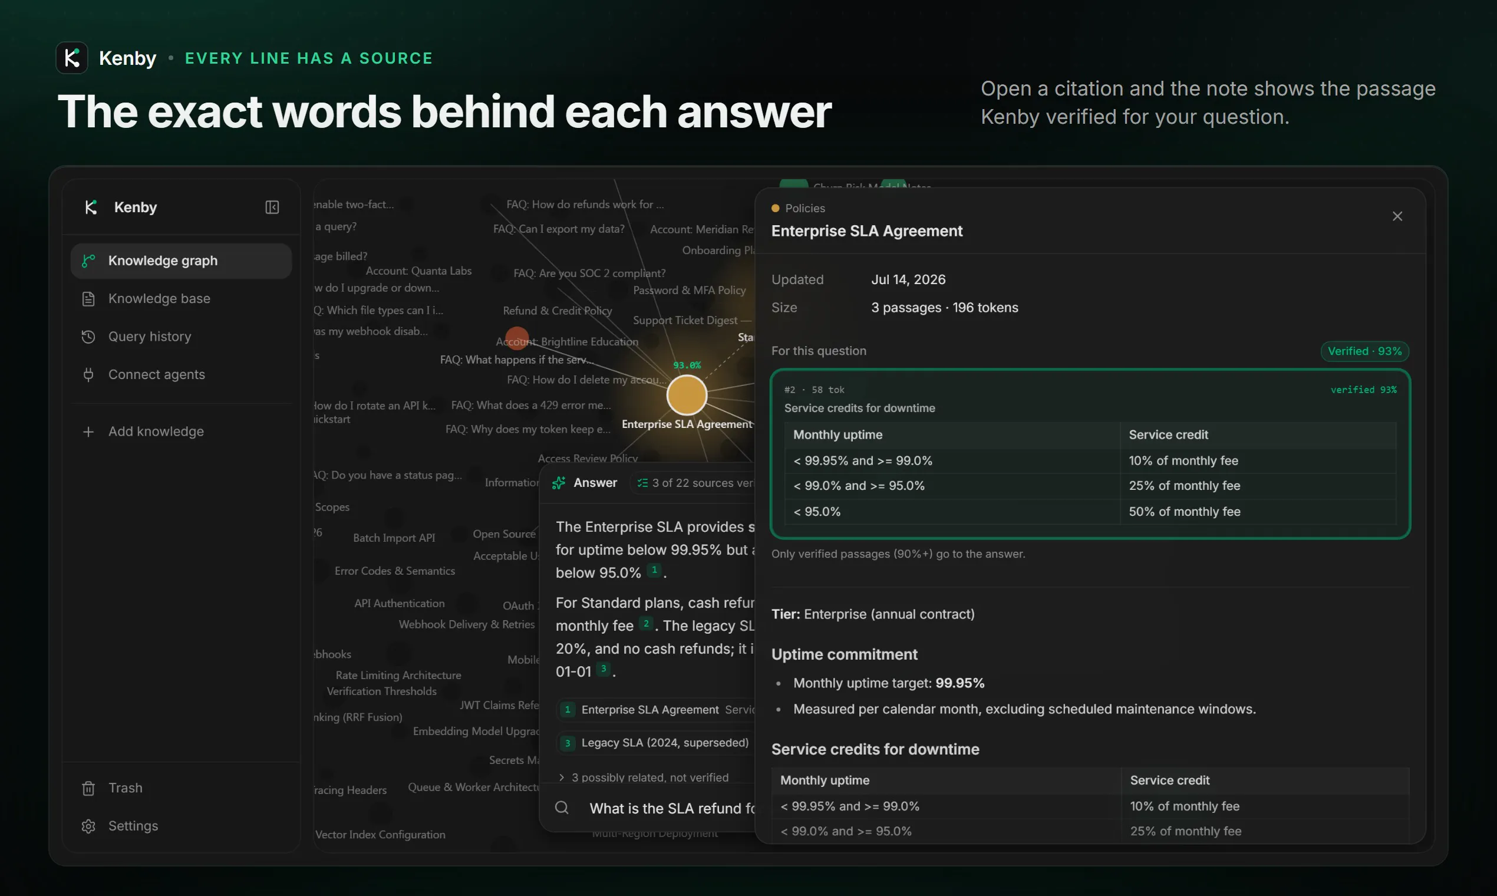Click the verified passage 'Service credits for downtime'
Viewport: 1497px width, 896px height.
[1090, 454]
